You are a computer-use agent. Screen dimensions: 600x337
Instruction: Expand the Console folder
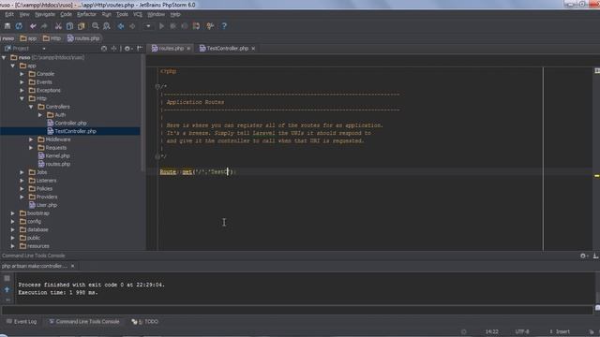22,74
